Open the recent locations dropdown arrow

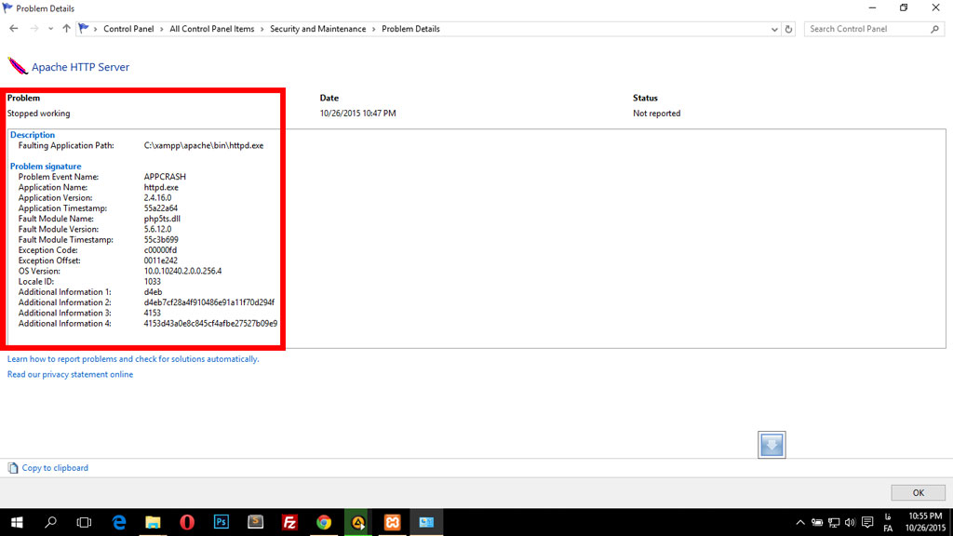coord(50,29)
